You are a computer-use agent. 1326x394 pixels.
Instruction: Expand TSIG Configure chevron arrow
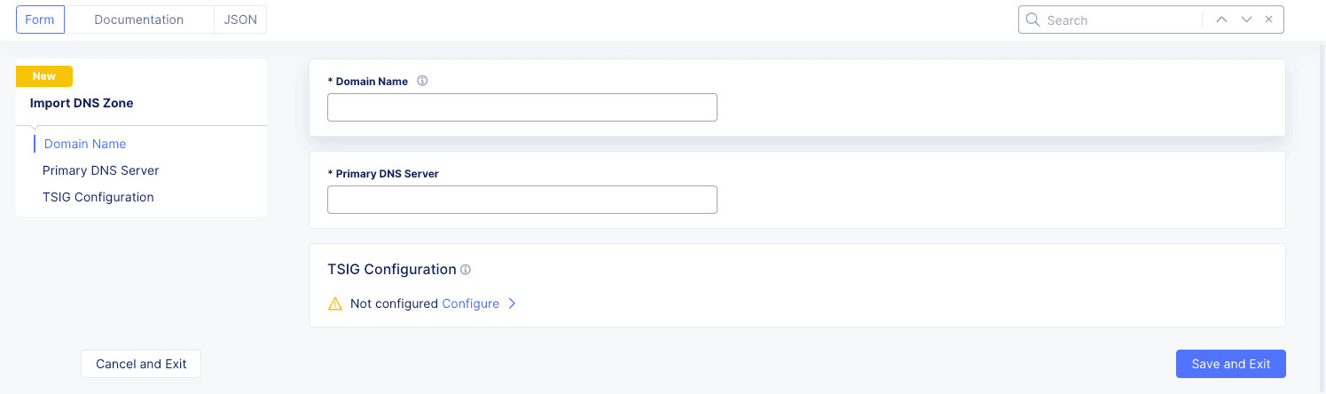click(x=512, y=303)
